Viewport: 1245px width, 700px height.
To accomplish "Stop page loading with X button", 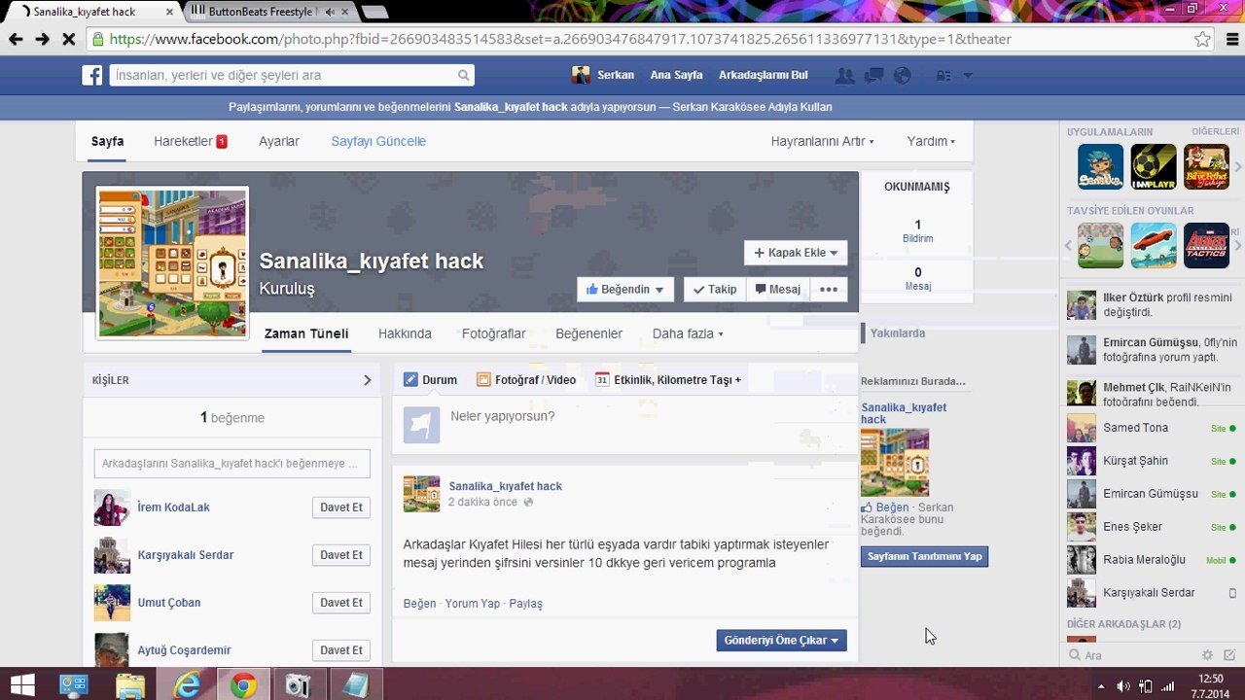I will point(69,39).
